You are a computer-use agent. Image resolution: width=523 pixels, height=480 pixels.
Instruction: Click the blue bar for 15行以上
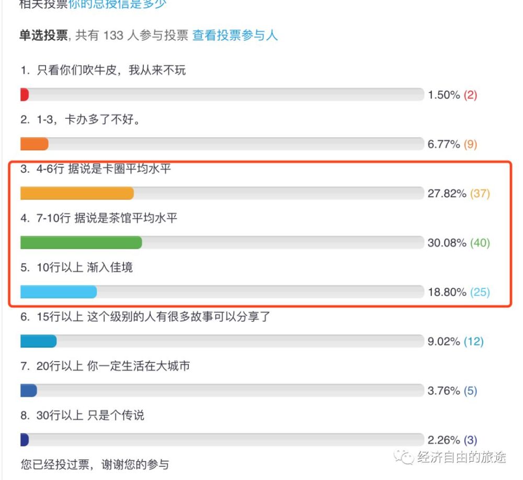tap(38, 341)
